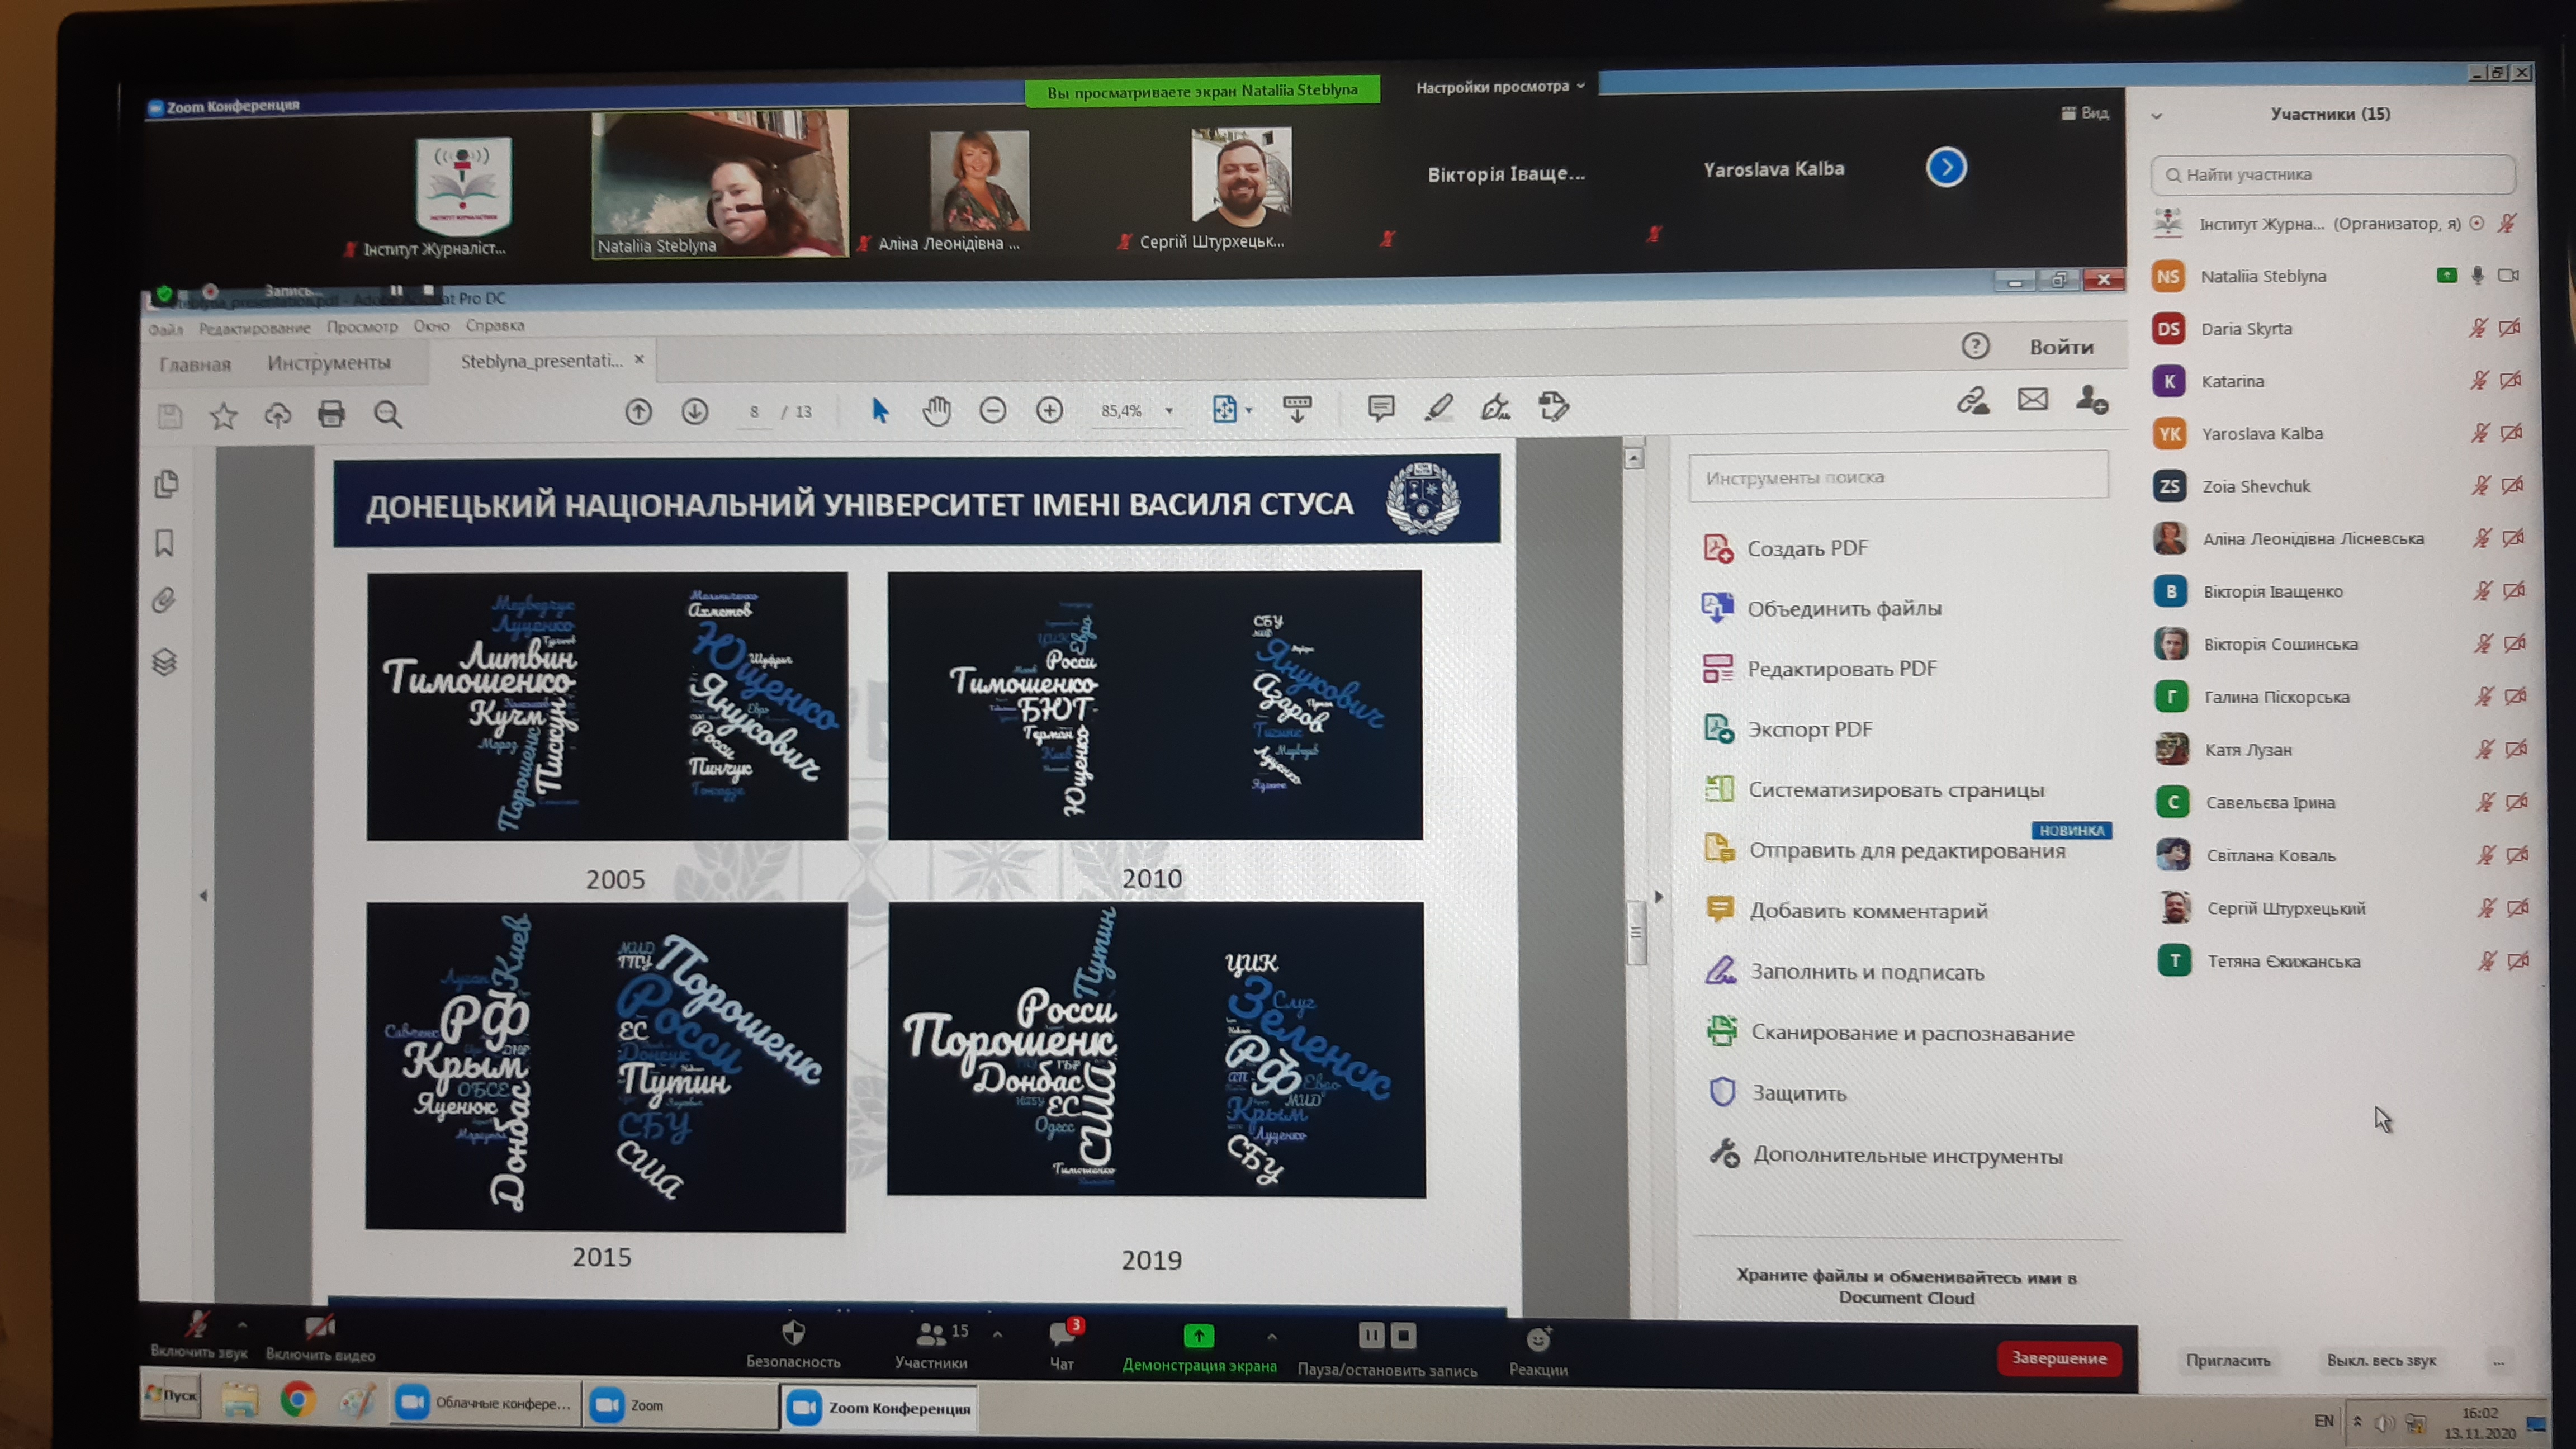Go to next page arrow icon
2576x1449 pixels.
point(694,411)
